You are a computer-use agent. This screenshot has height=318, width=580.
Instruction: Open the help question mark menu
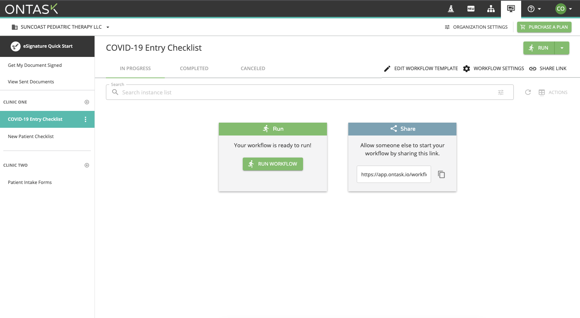click(534, 9)
